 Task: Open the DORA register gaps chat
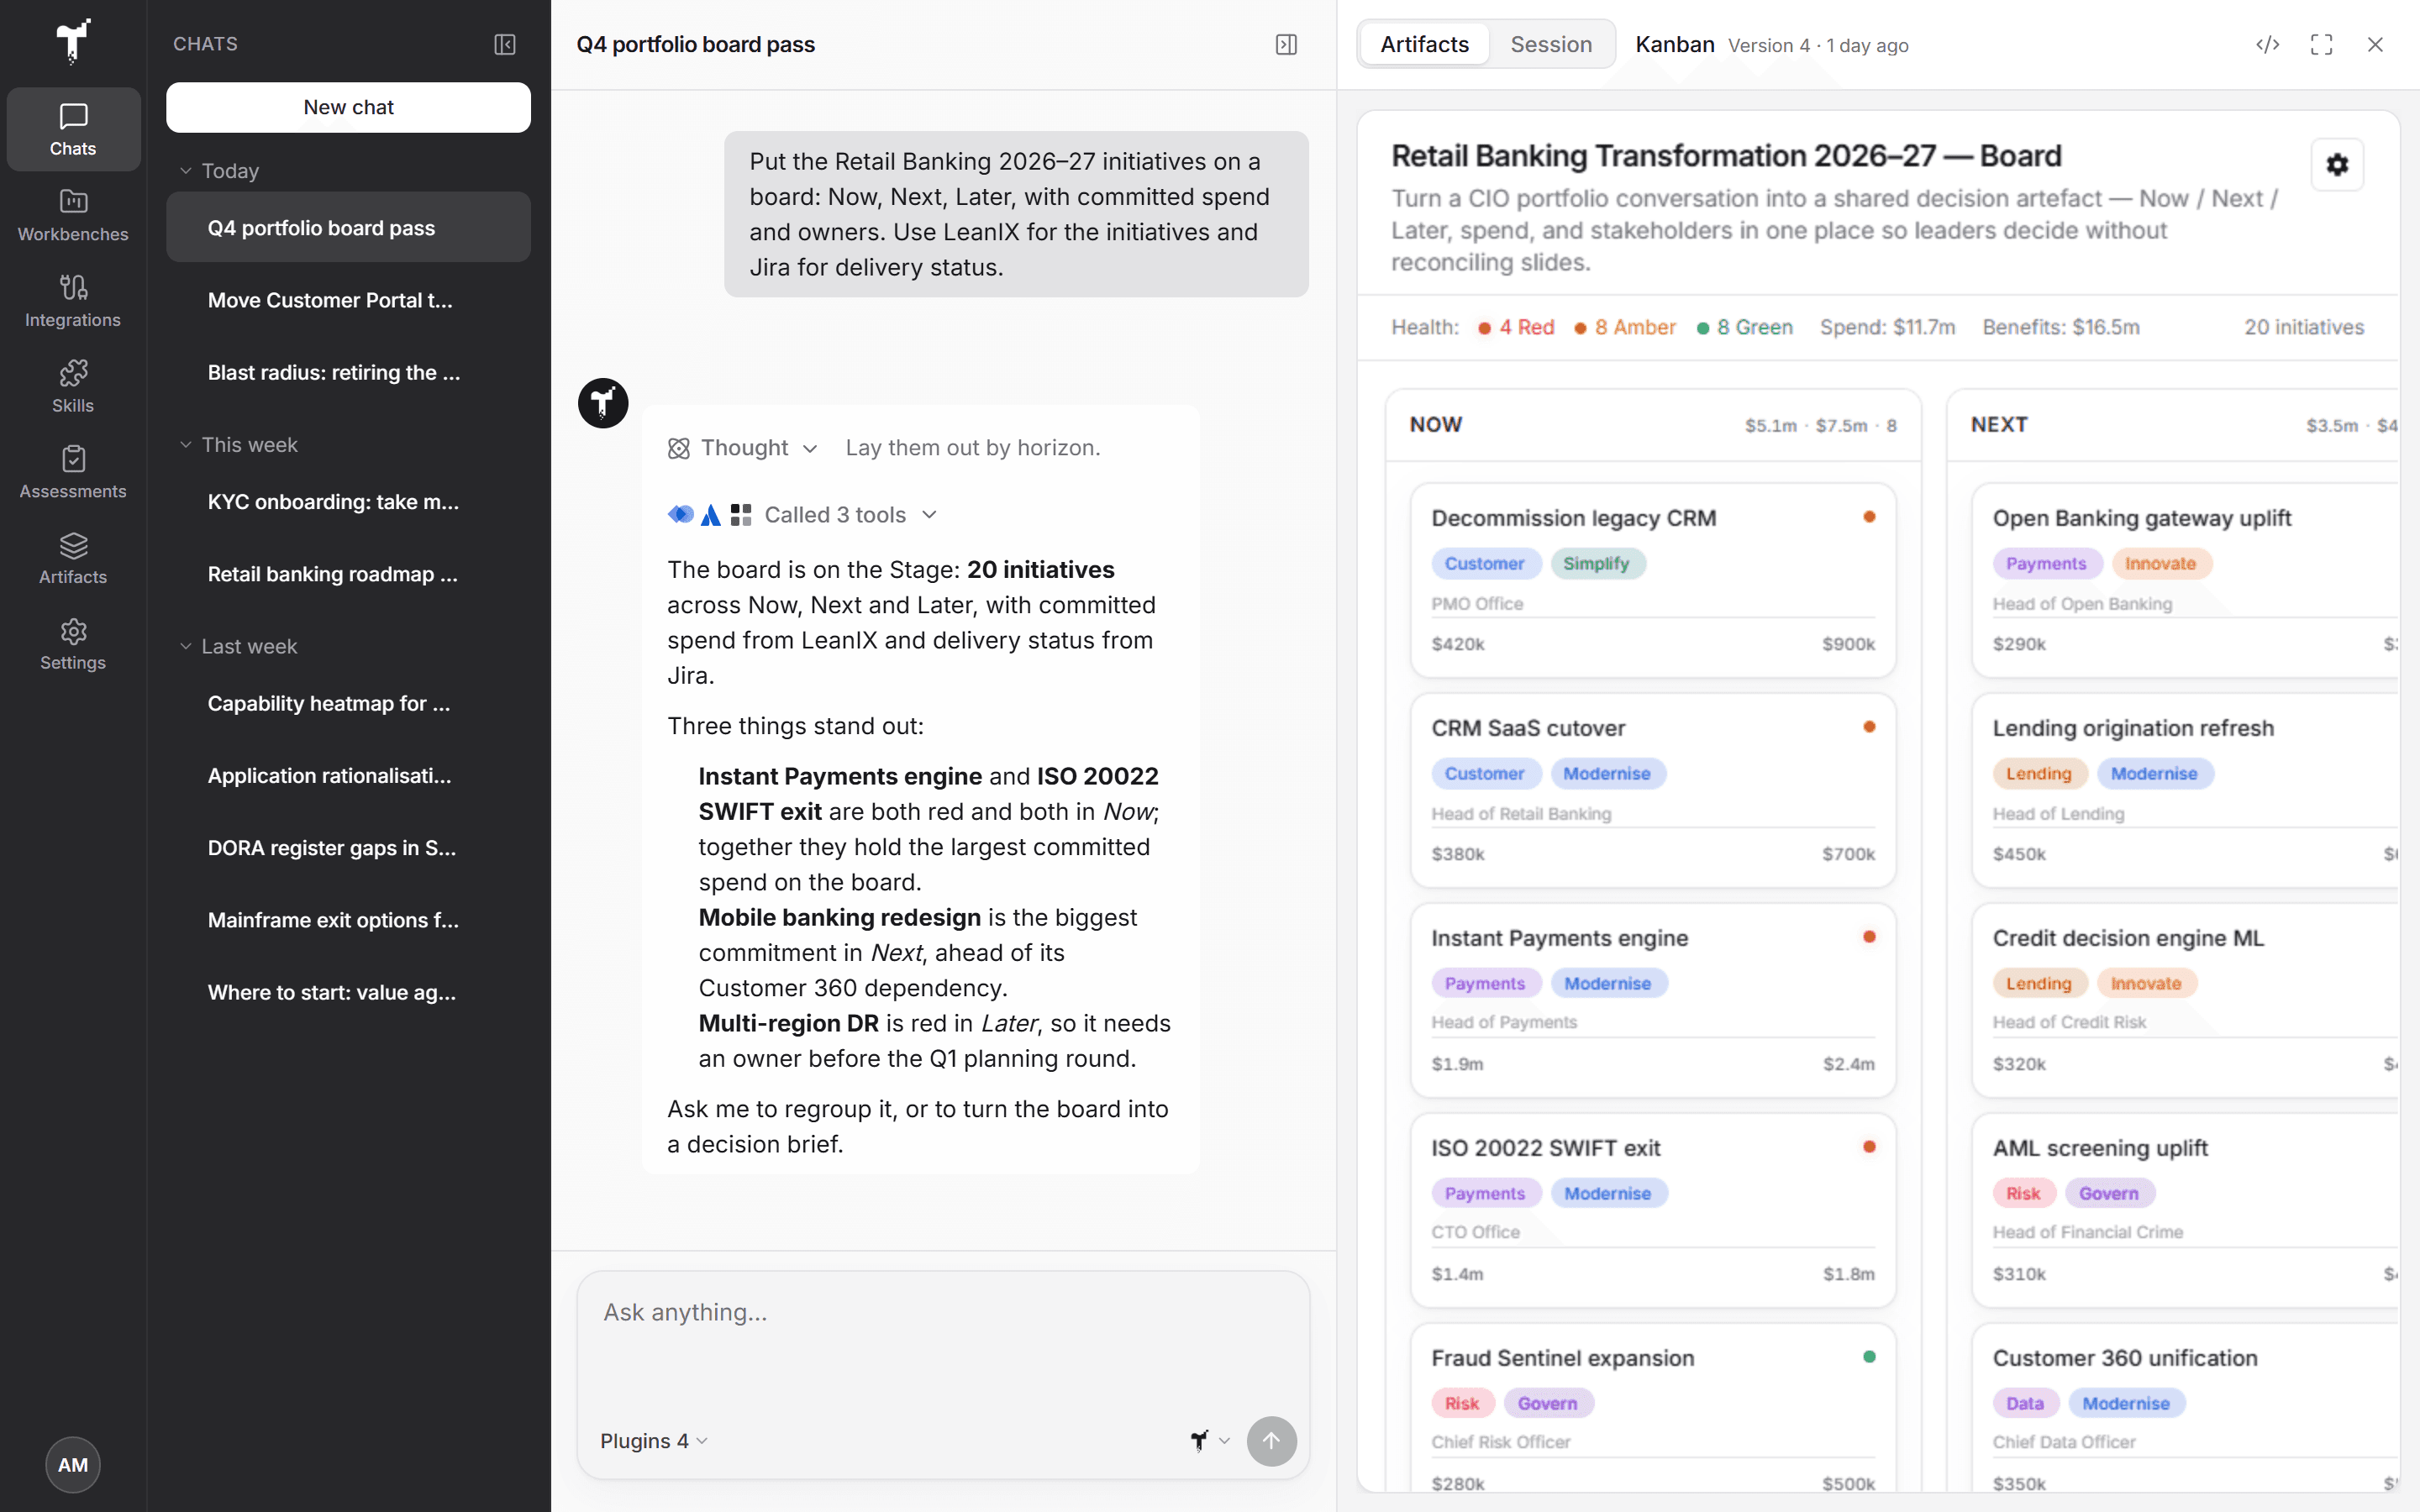[348, 848]
